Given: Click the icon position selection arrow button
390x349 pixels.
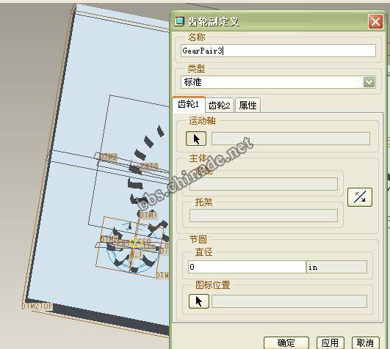Looking at the screenshot, I should 199,301.
